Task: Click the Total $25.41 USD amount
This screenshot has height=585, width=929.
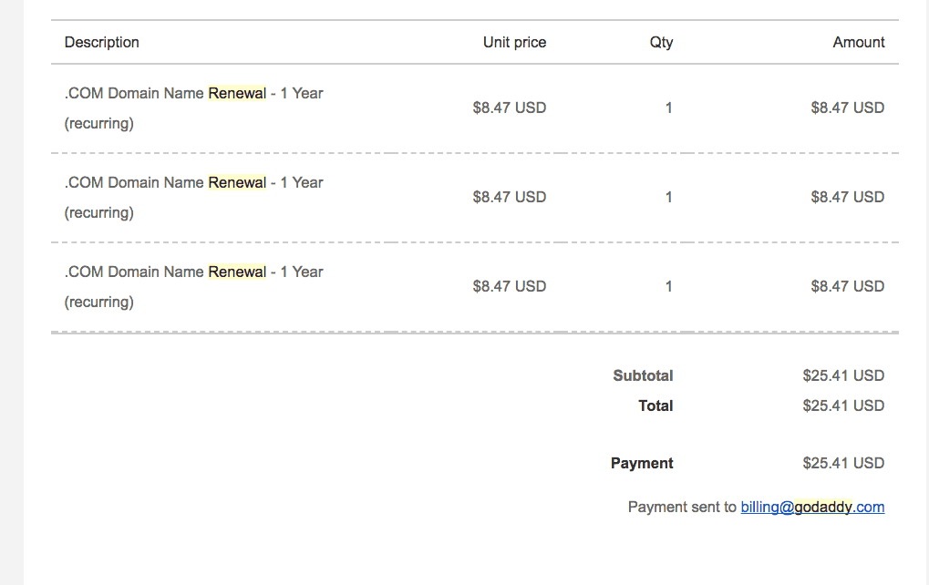Action: (x=843, y=406)
